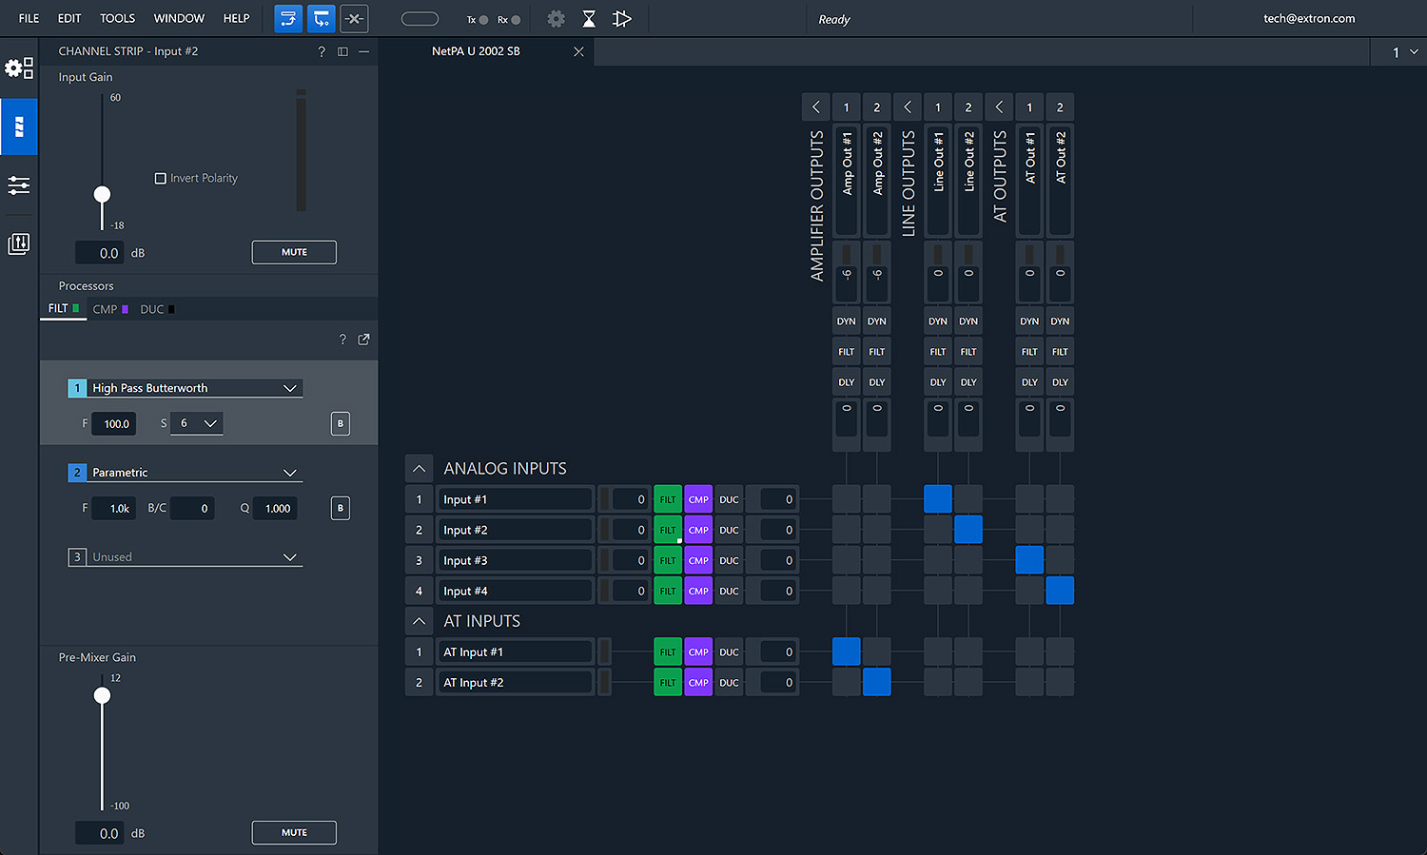This screenshot has width=1427, height=855.
Task: Toggle Input #1 FILT block
Action: tap(668, 499)
